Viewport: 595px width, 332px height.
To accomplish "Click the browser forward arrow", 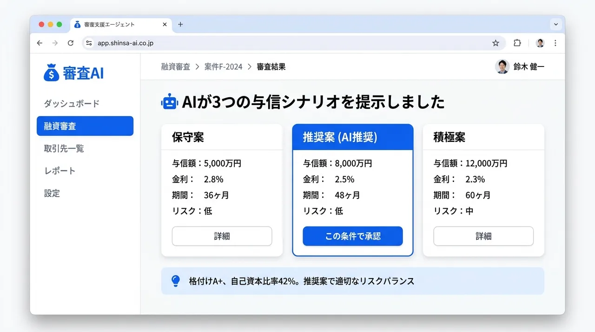I will click(55, 43).
